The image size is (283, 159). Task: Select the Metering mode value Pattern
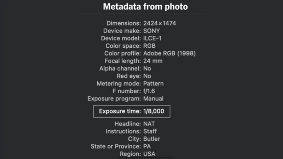(153, 84)
